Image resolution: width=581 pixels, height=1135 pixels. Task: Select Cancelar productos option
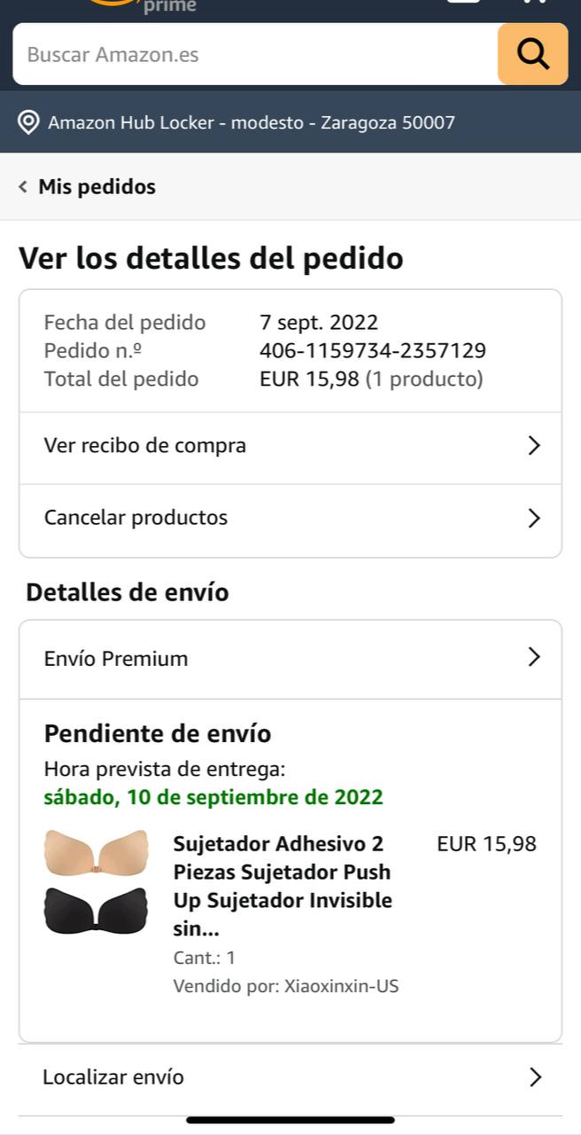[x=290, y=518]
